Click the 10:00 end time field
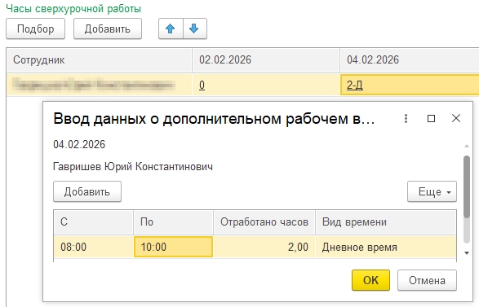 click(173, 247)
